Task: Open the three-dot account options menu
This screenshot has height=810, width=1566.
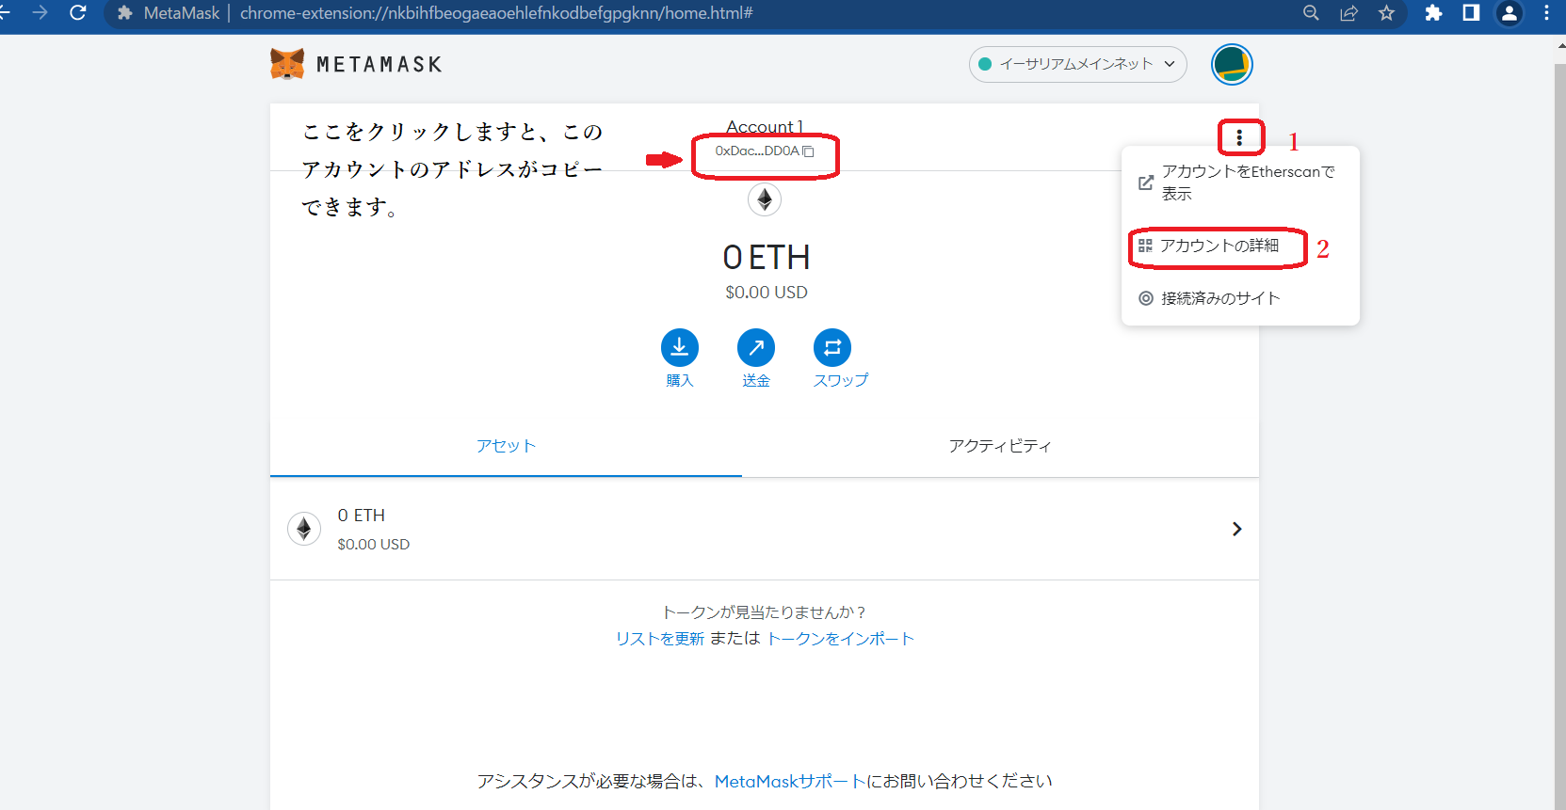Action: (x=1239, y=138)
